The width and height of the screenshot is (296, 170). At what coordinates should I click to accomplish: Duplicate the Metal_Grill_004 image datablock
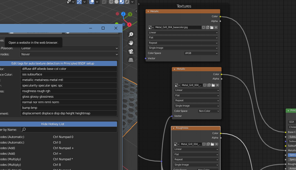coord(209,85)
